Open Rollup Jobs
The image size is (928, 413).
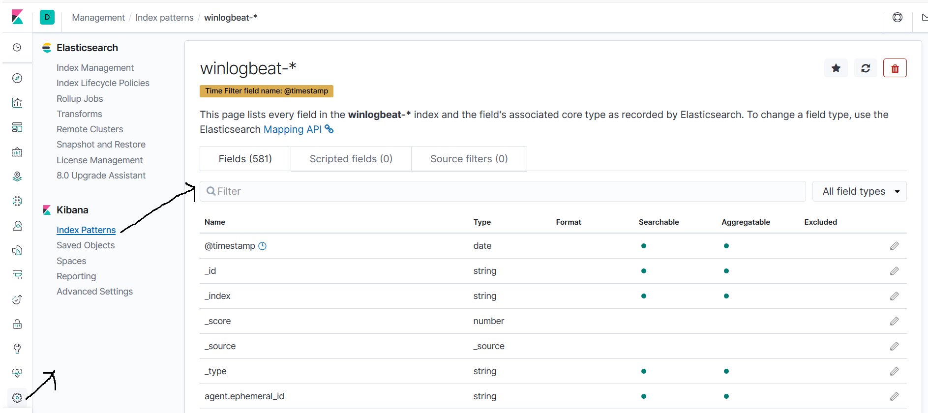[x=80, y=99]
